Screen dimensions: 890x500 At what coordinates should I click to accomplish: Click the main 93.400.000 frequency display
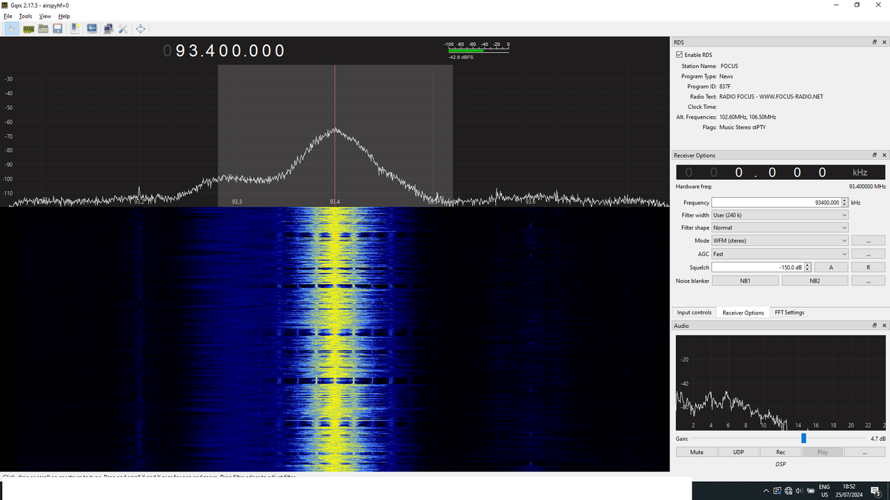(224, 51)
